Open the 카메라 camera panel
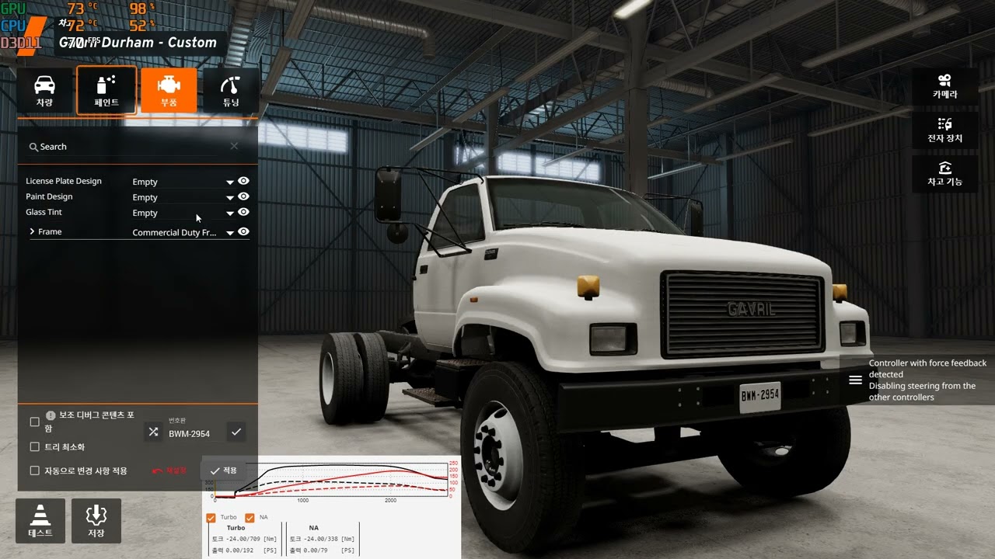The height and width of the screenshot is (559, 995). click(x=944, y=86)
